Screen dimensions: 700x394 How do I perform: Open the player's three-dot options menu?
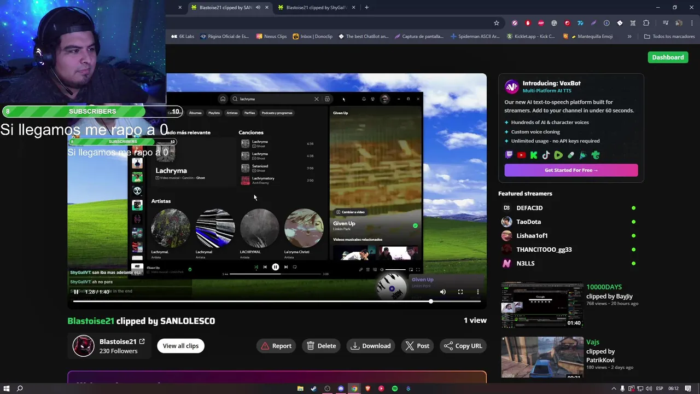point(477,292)
